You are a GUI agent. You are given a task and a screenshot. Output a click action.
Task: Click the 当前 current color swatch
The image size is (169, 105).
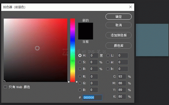point(86,35)
